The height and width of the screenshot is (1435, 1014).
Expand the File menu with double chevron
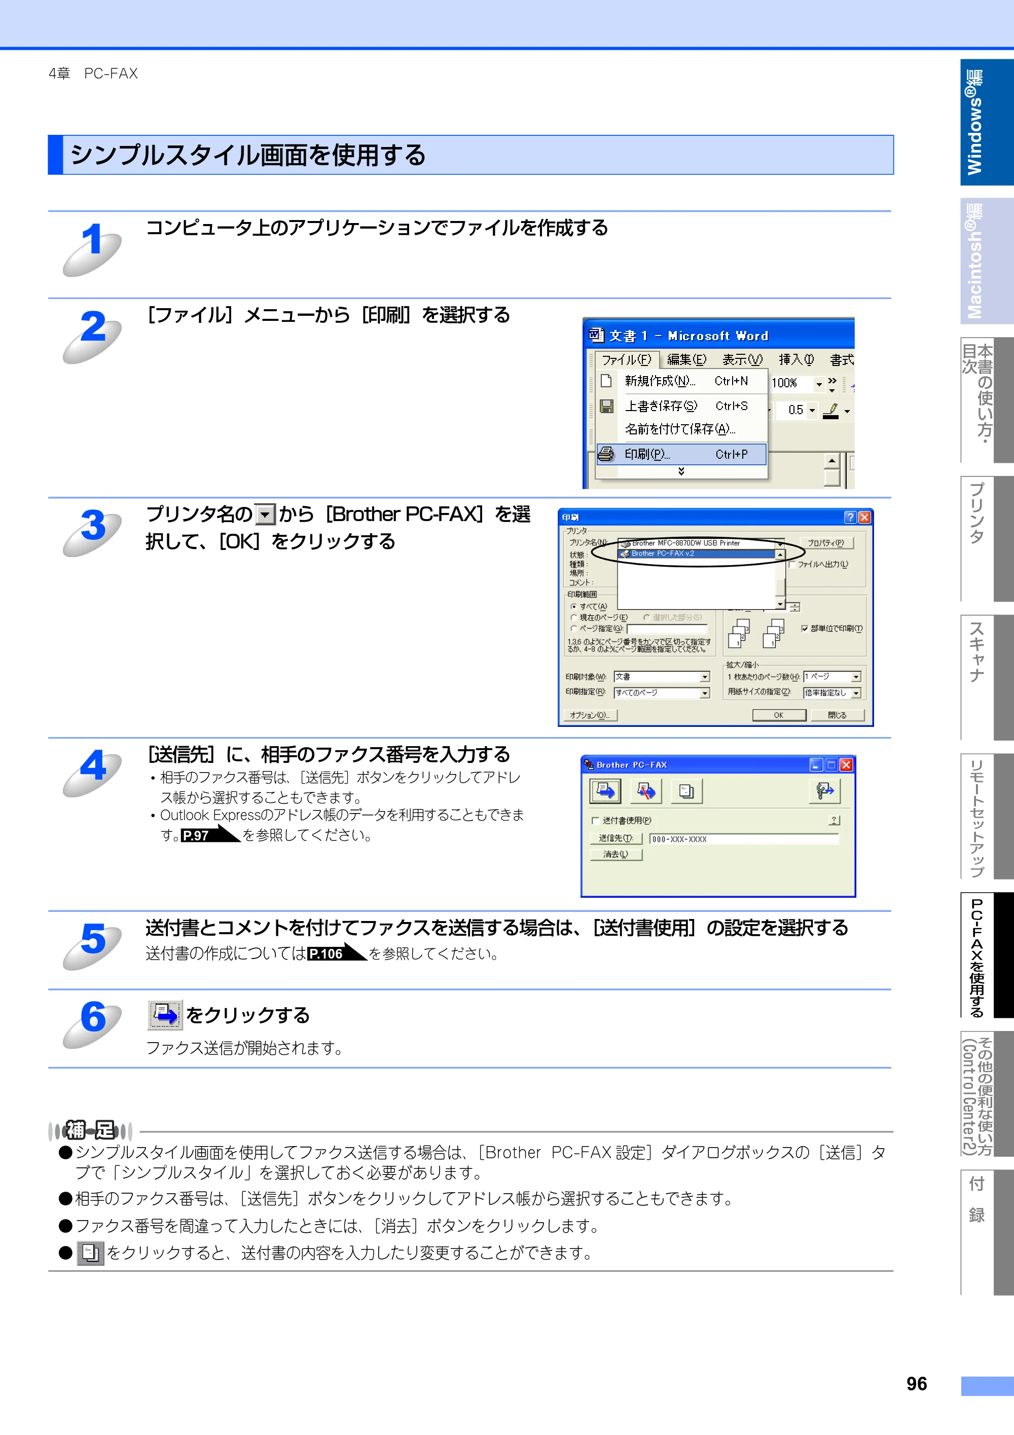coord(681,471)
